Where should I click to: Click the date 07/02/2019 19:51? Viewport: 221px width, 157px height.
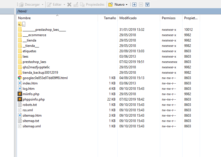[132, 62]
